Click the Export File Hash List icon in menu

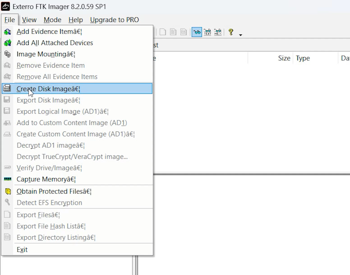click(x=7, y=226)
